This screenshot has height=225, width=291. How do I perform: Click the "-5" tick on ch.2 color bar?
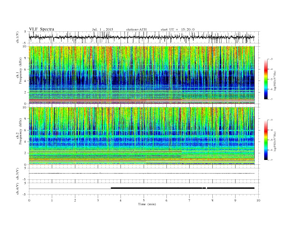pos(271,140)
